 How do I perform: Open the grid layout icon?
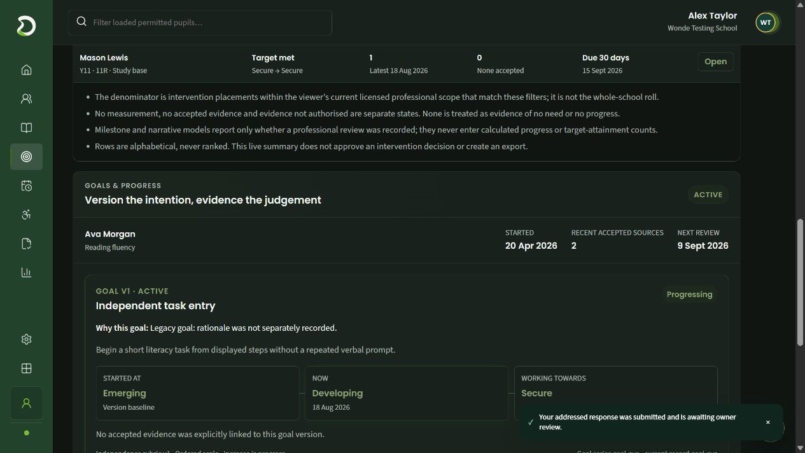26,368
